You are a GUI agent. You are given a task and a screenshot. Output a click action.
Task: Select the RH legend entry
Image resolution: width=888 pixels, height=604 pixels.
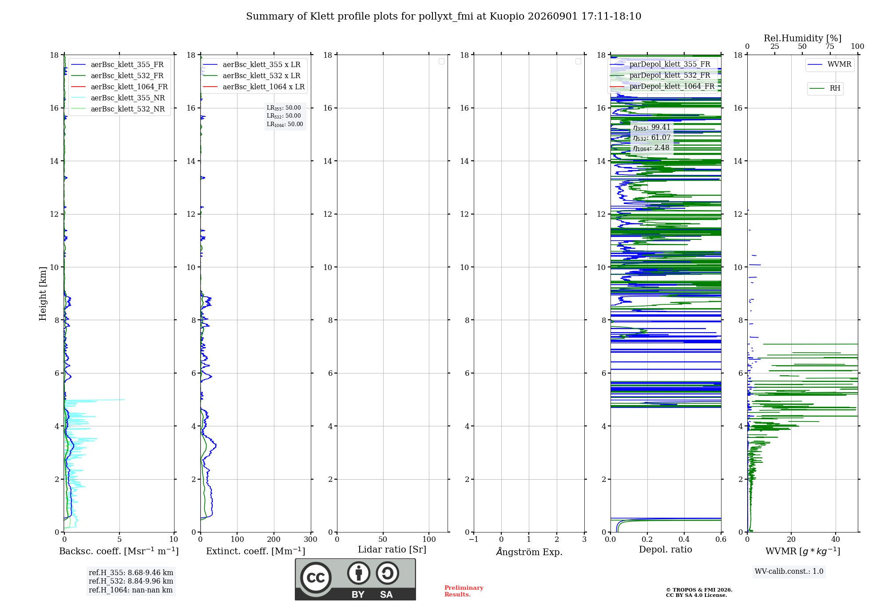825,88
